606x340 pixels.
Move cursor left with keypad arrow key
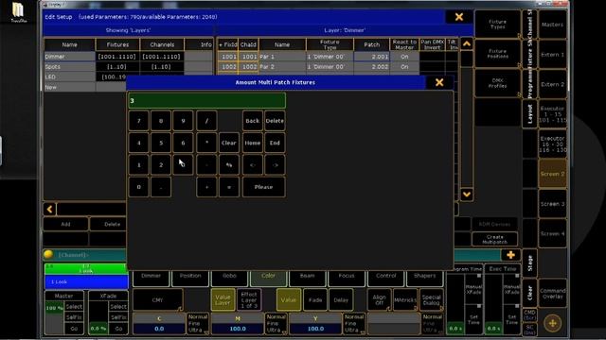[253, 165]
